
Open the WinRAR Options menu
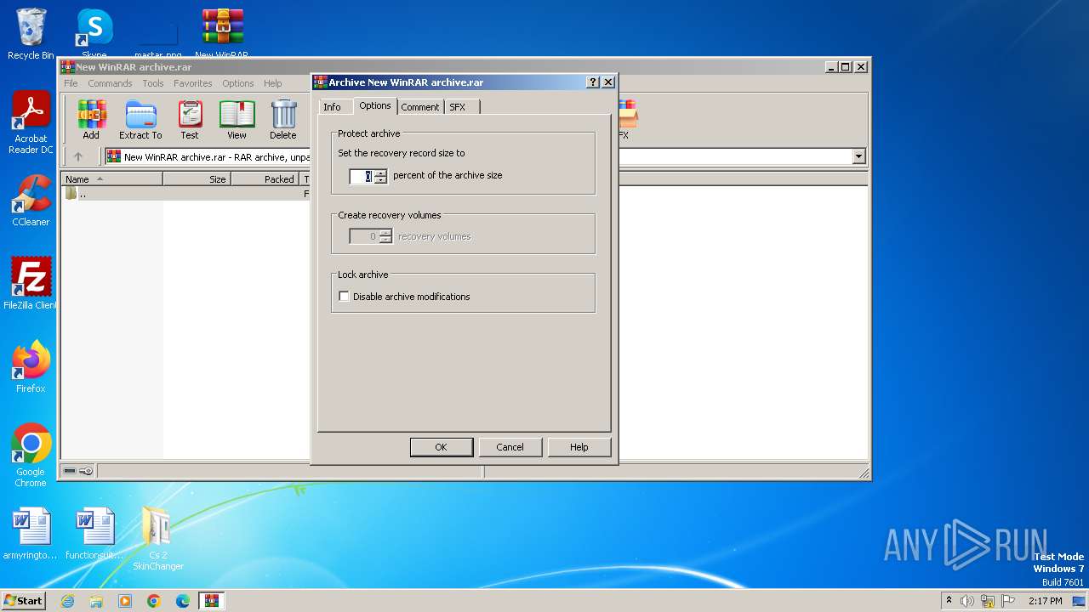pos(238,83)
